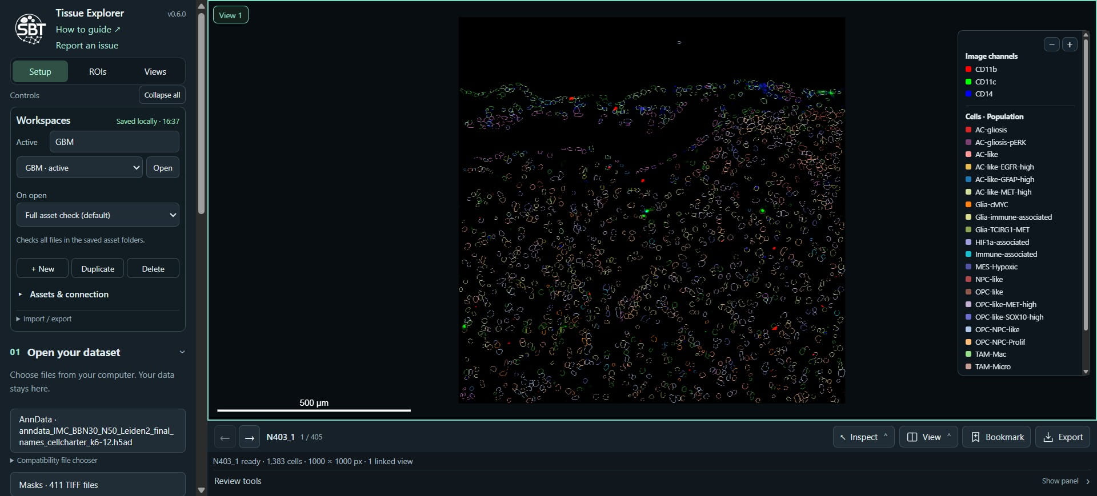1097x496 pixels.
Task: Click the TAM-Mac legend label
Action: point(991,354)
